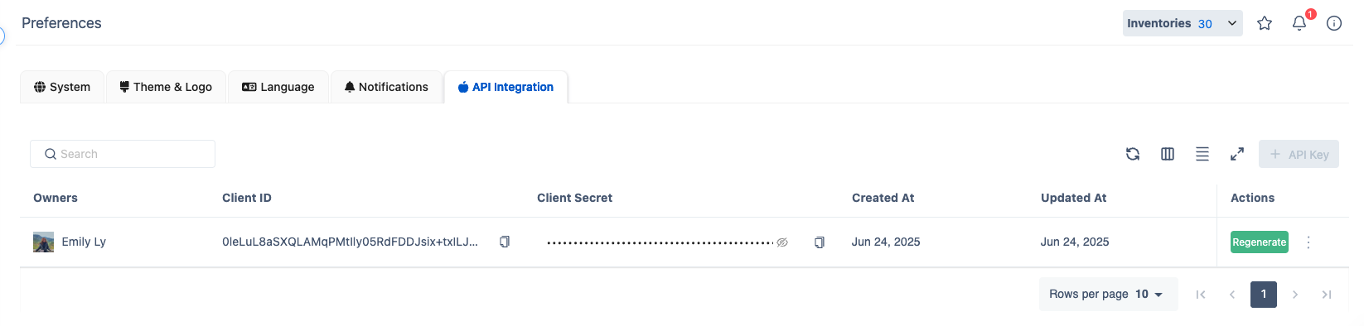Open the Inventories 30 dropdown

tap(1183, 23)
